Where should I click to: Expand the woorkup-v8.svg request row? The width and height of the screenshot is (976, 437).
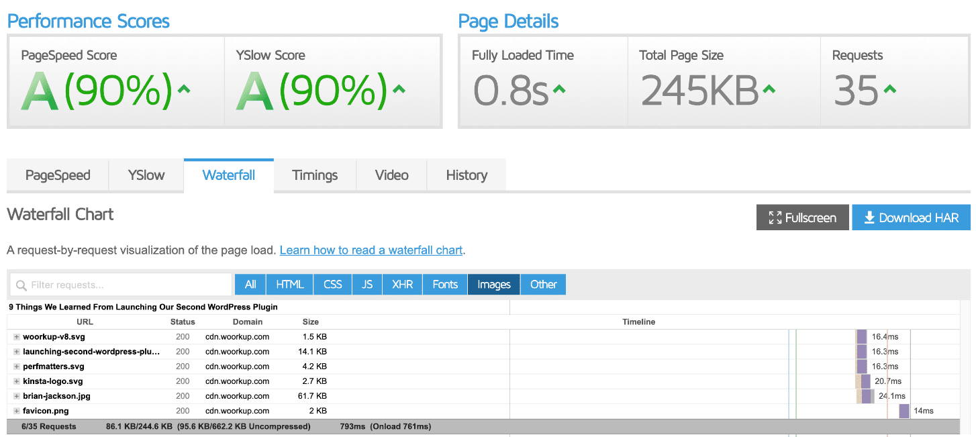(x=17, y=337)
